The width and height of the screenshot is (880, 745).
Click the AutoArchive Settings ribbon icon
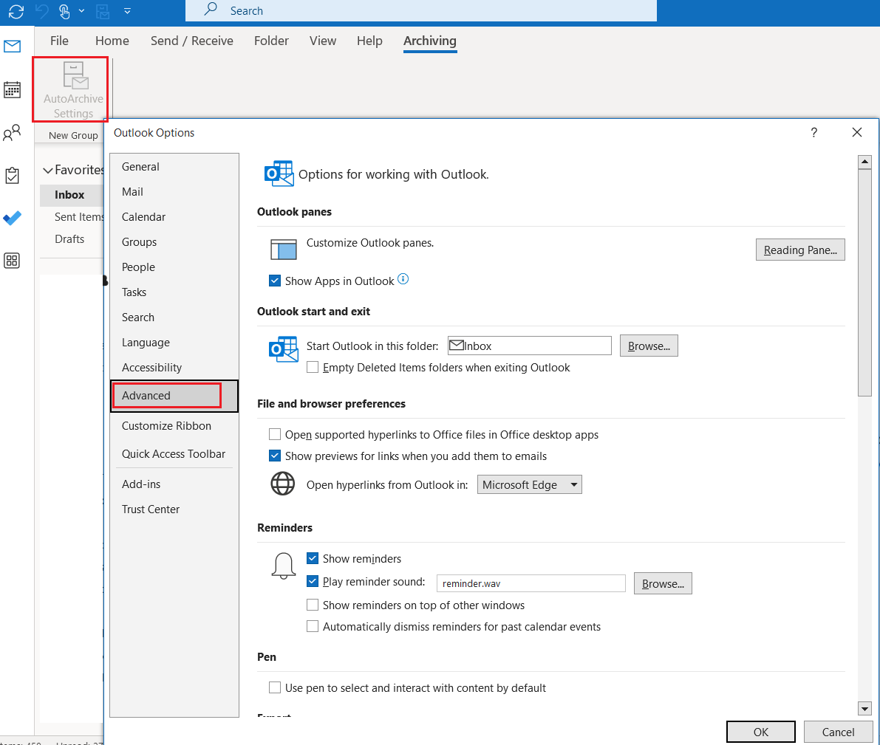pyautogui.click(x=70, y=87)
